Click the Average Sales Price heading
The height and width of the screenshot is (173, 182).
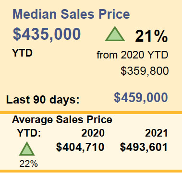pos(62,120)
